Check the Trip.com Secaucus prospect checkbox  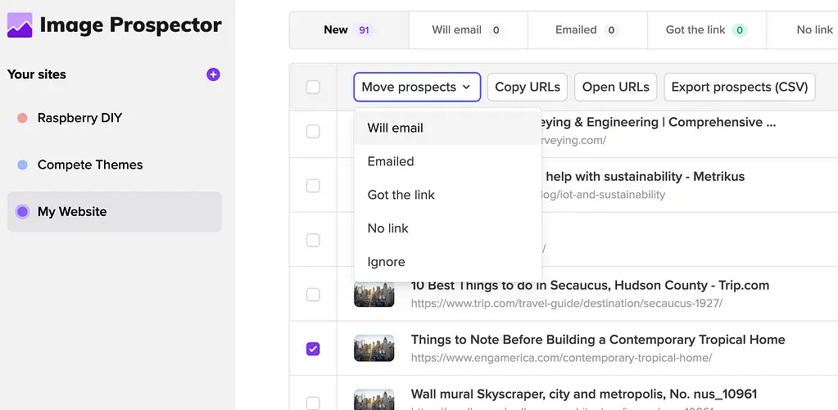coord(313,295)
